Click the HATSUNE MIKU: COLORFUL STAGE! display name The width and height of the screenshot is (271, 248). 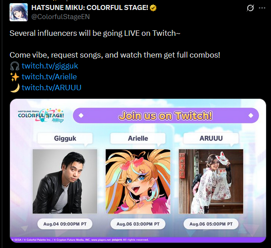pyautogui.click(x=90, y=8)
